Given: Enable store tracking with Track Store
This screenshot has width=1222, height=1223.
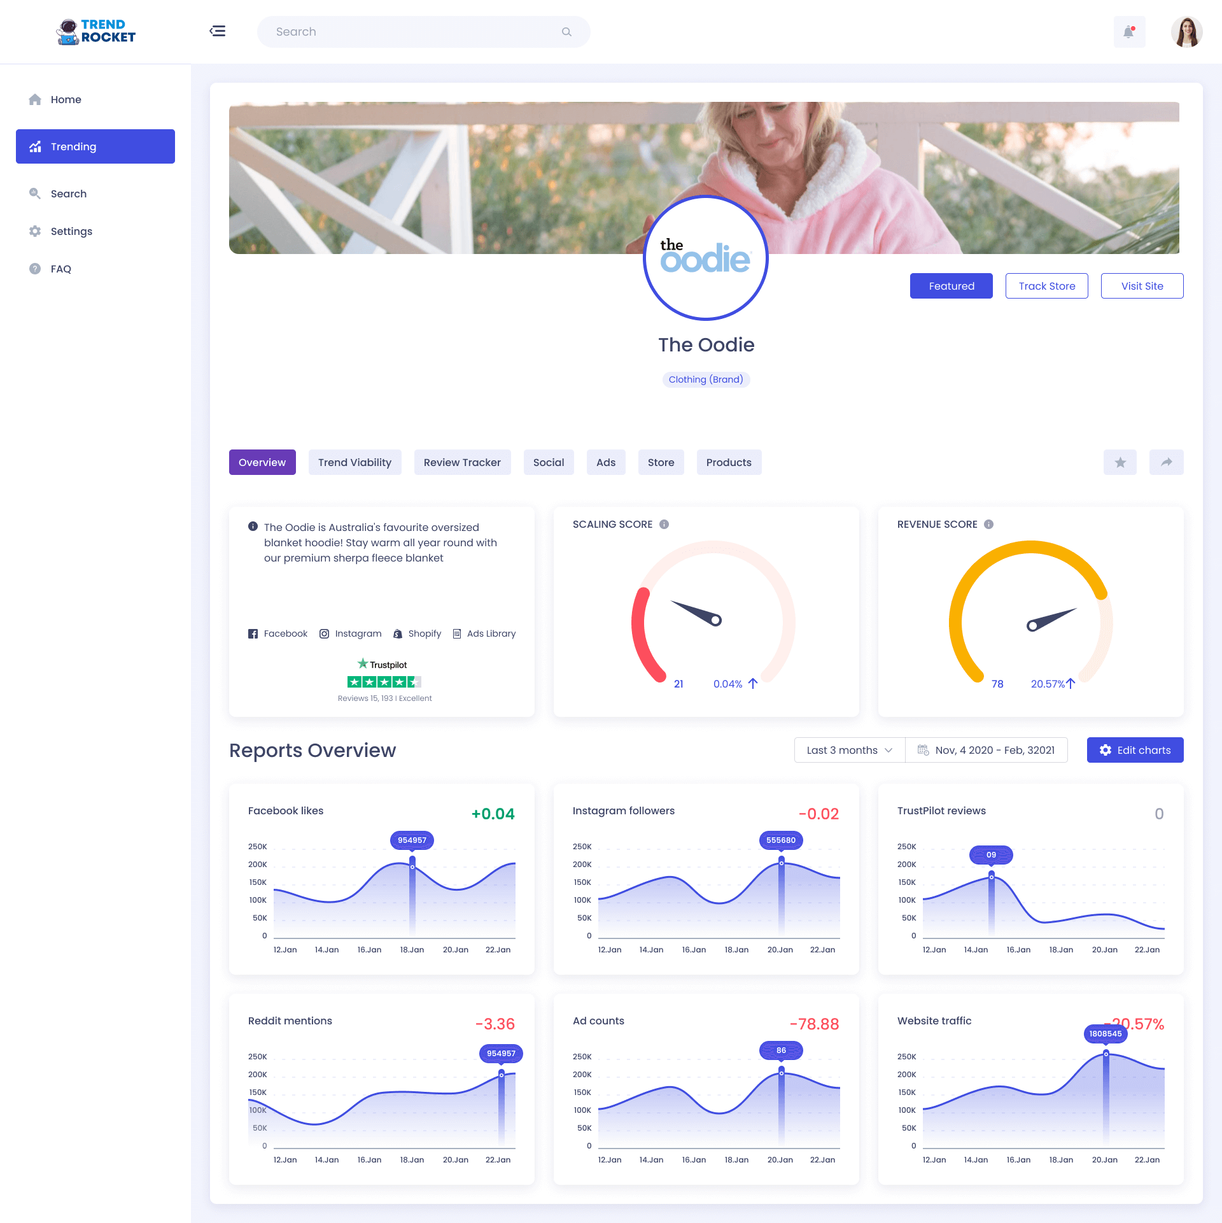Looking at the screenshot, I should 1046,286.
